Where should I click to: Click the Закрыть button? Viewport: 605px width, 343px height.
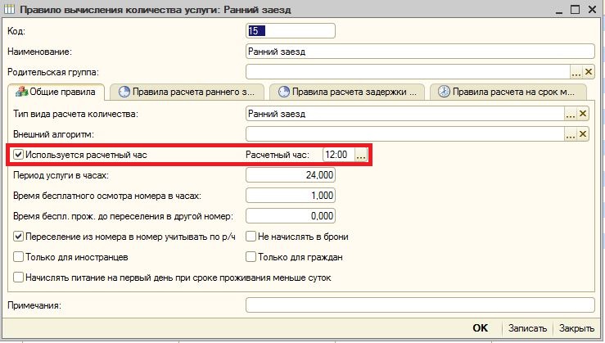(576, 328)
